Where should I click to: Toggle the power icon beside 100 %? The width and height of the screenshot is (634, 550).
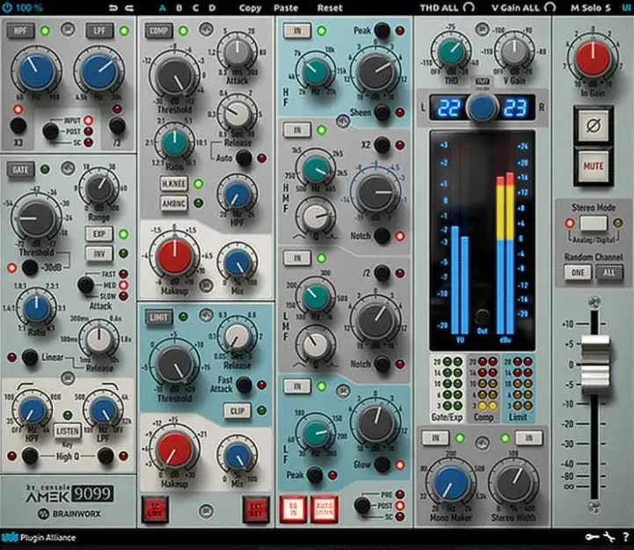(7, 7)
